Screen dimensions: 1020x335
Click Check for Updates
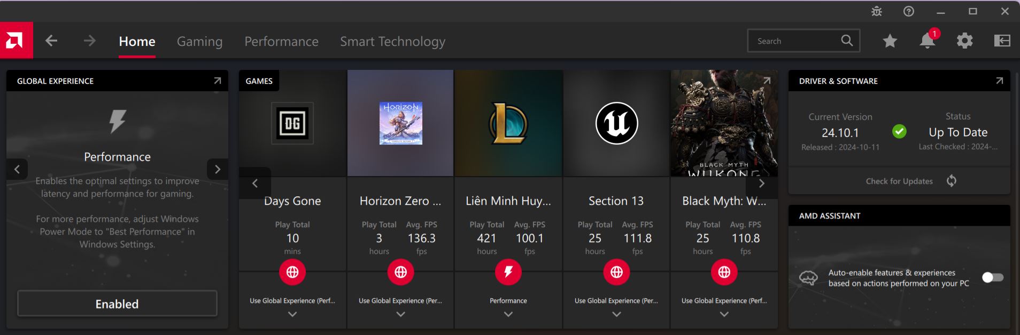point(899,181)
